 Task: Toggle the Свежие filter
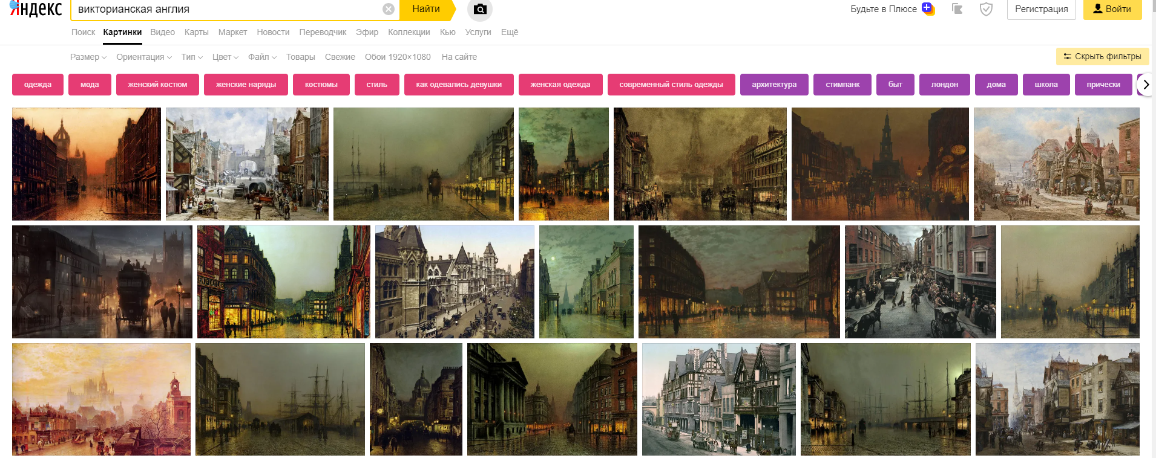coord(340,57)
